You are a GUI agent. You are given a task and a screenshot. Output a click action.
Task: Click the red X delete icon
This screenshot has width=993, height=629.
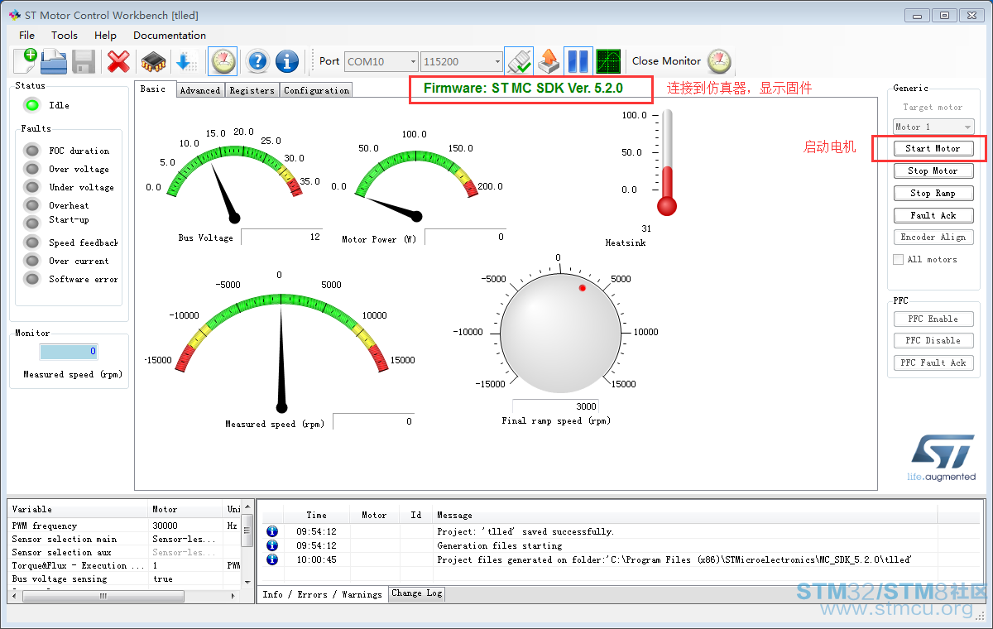(119, 61)
